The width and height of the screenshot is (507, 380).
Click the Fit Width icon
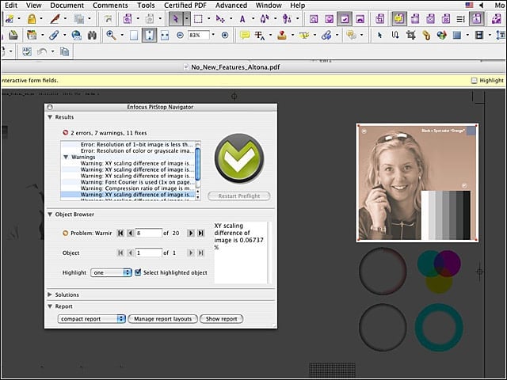pos(165,35)
